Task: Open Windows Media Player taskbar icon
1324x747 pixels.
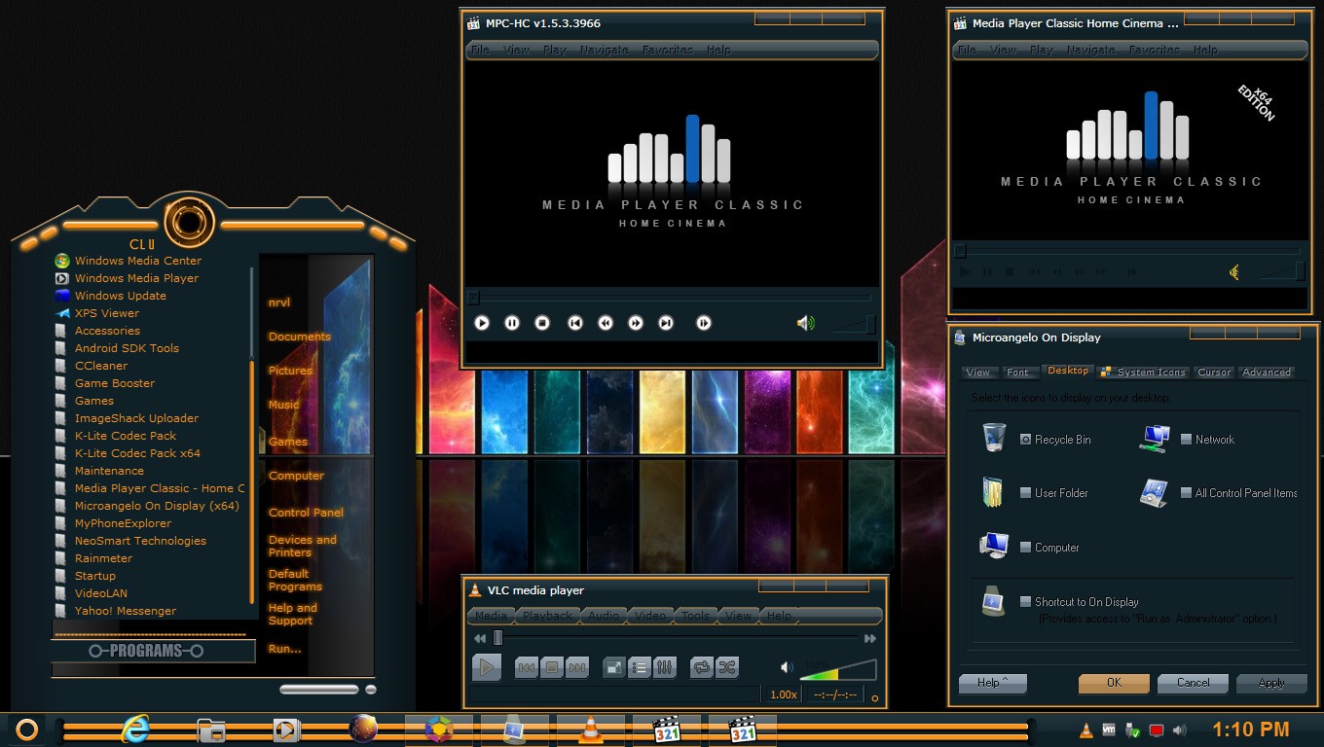Action: [286, 729]
